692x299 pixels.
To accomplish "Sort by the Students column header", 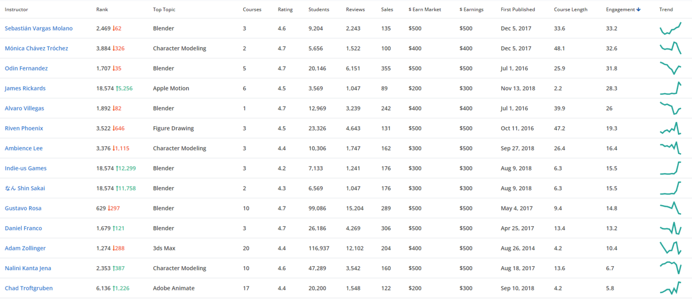I will 319,9.
